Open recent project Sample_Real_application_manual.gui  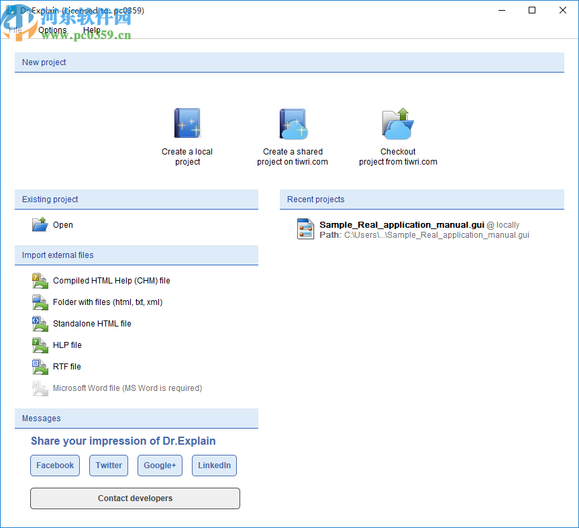click(x=402, y=225)
